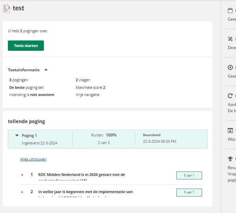Click the pencil-and-ruler icon in the sidebar
The image size is (236, 213).
click(x=230, y=39)
